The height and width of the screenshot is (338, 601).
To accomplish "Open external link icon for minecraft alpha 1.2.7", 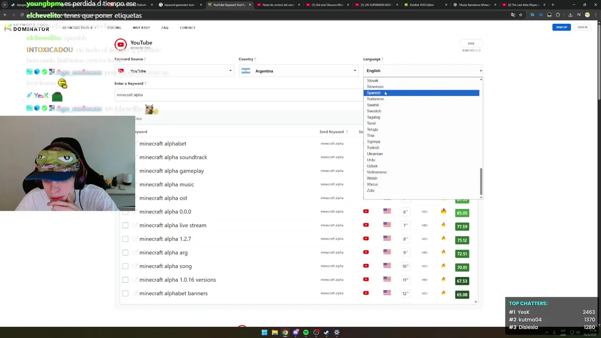I will pos(135,239).
